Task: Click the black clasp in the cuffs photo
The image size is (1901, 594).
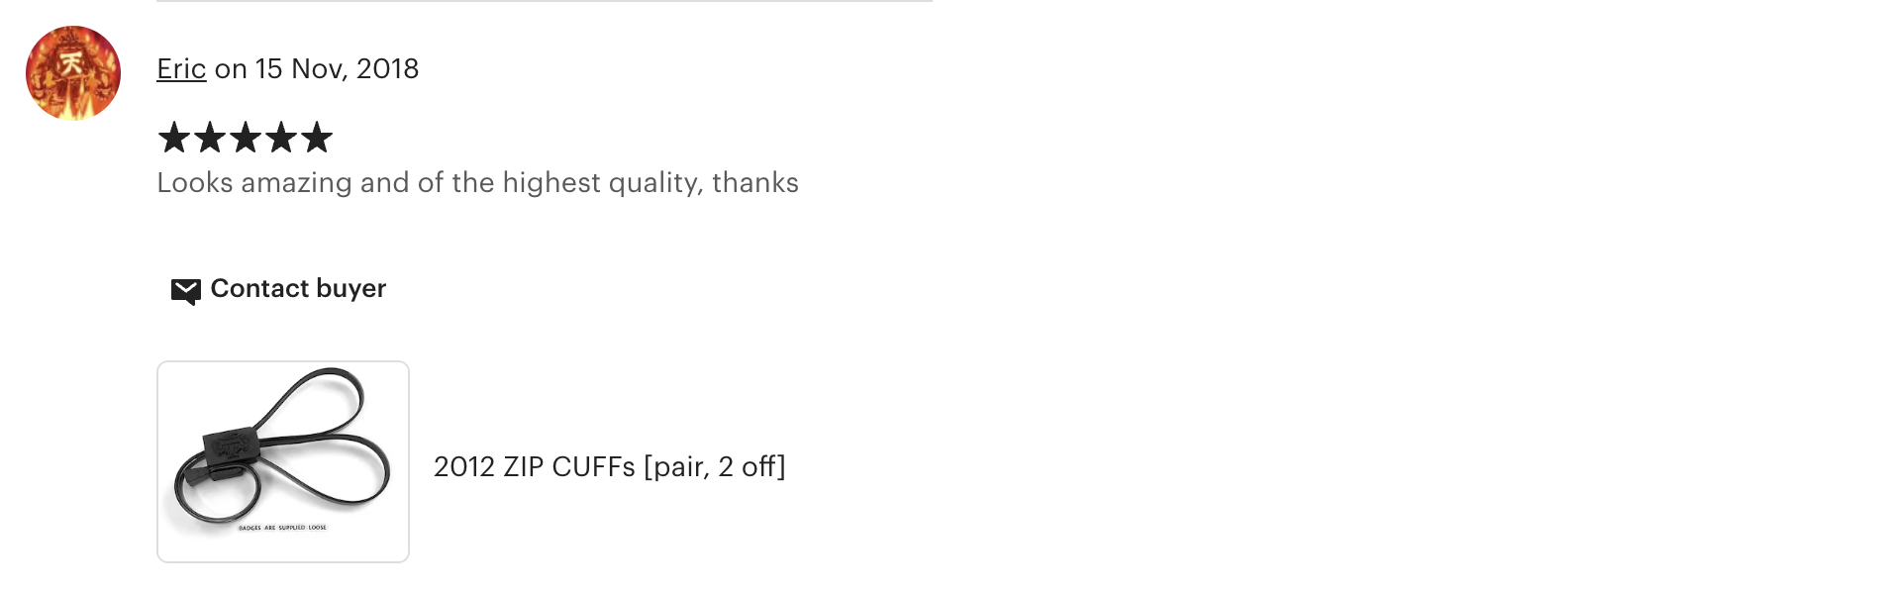Action: click(229, 450)
